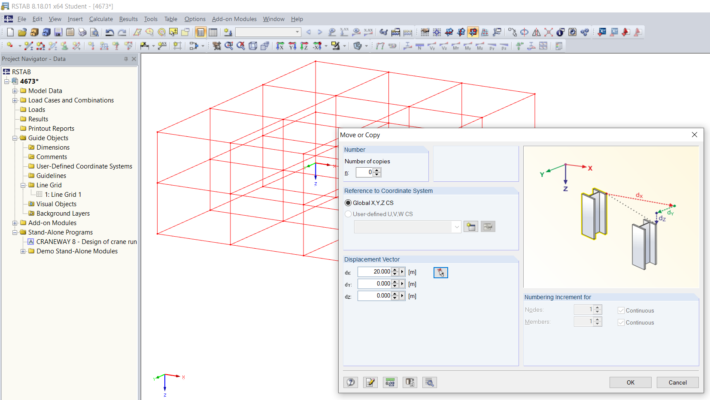Expand the Add-on Modules tree node

(x=15, y=223)
